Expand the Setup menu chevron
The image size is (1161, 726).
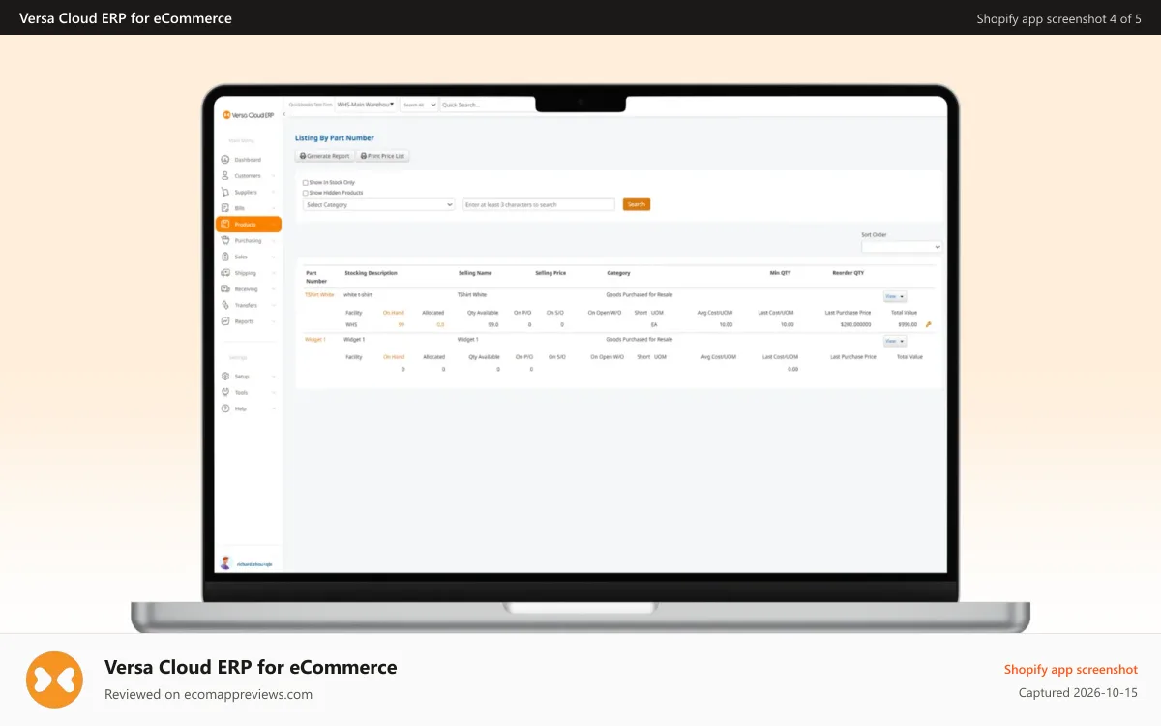274,376
